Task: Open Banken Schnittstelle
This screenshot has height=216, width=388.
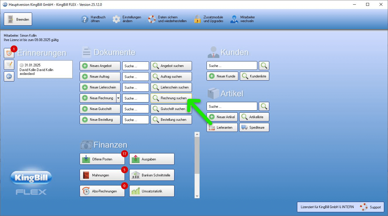Action: point(152,175)
